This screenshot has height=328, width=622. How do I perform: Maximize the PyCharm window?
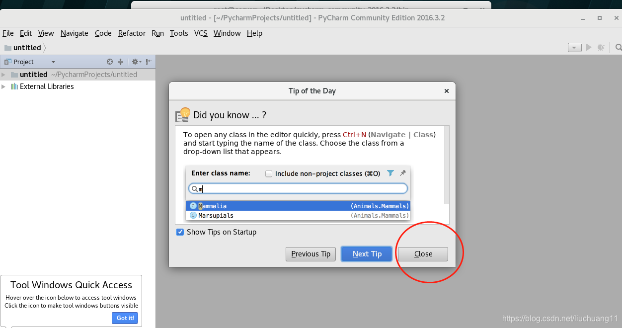[600, 18]
